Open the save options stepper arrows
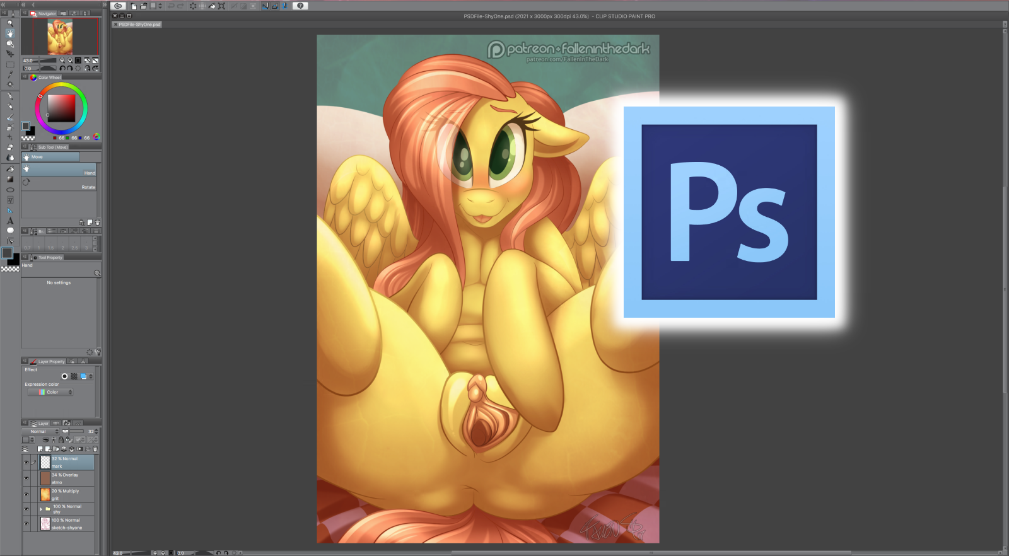 coord(160,6)
